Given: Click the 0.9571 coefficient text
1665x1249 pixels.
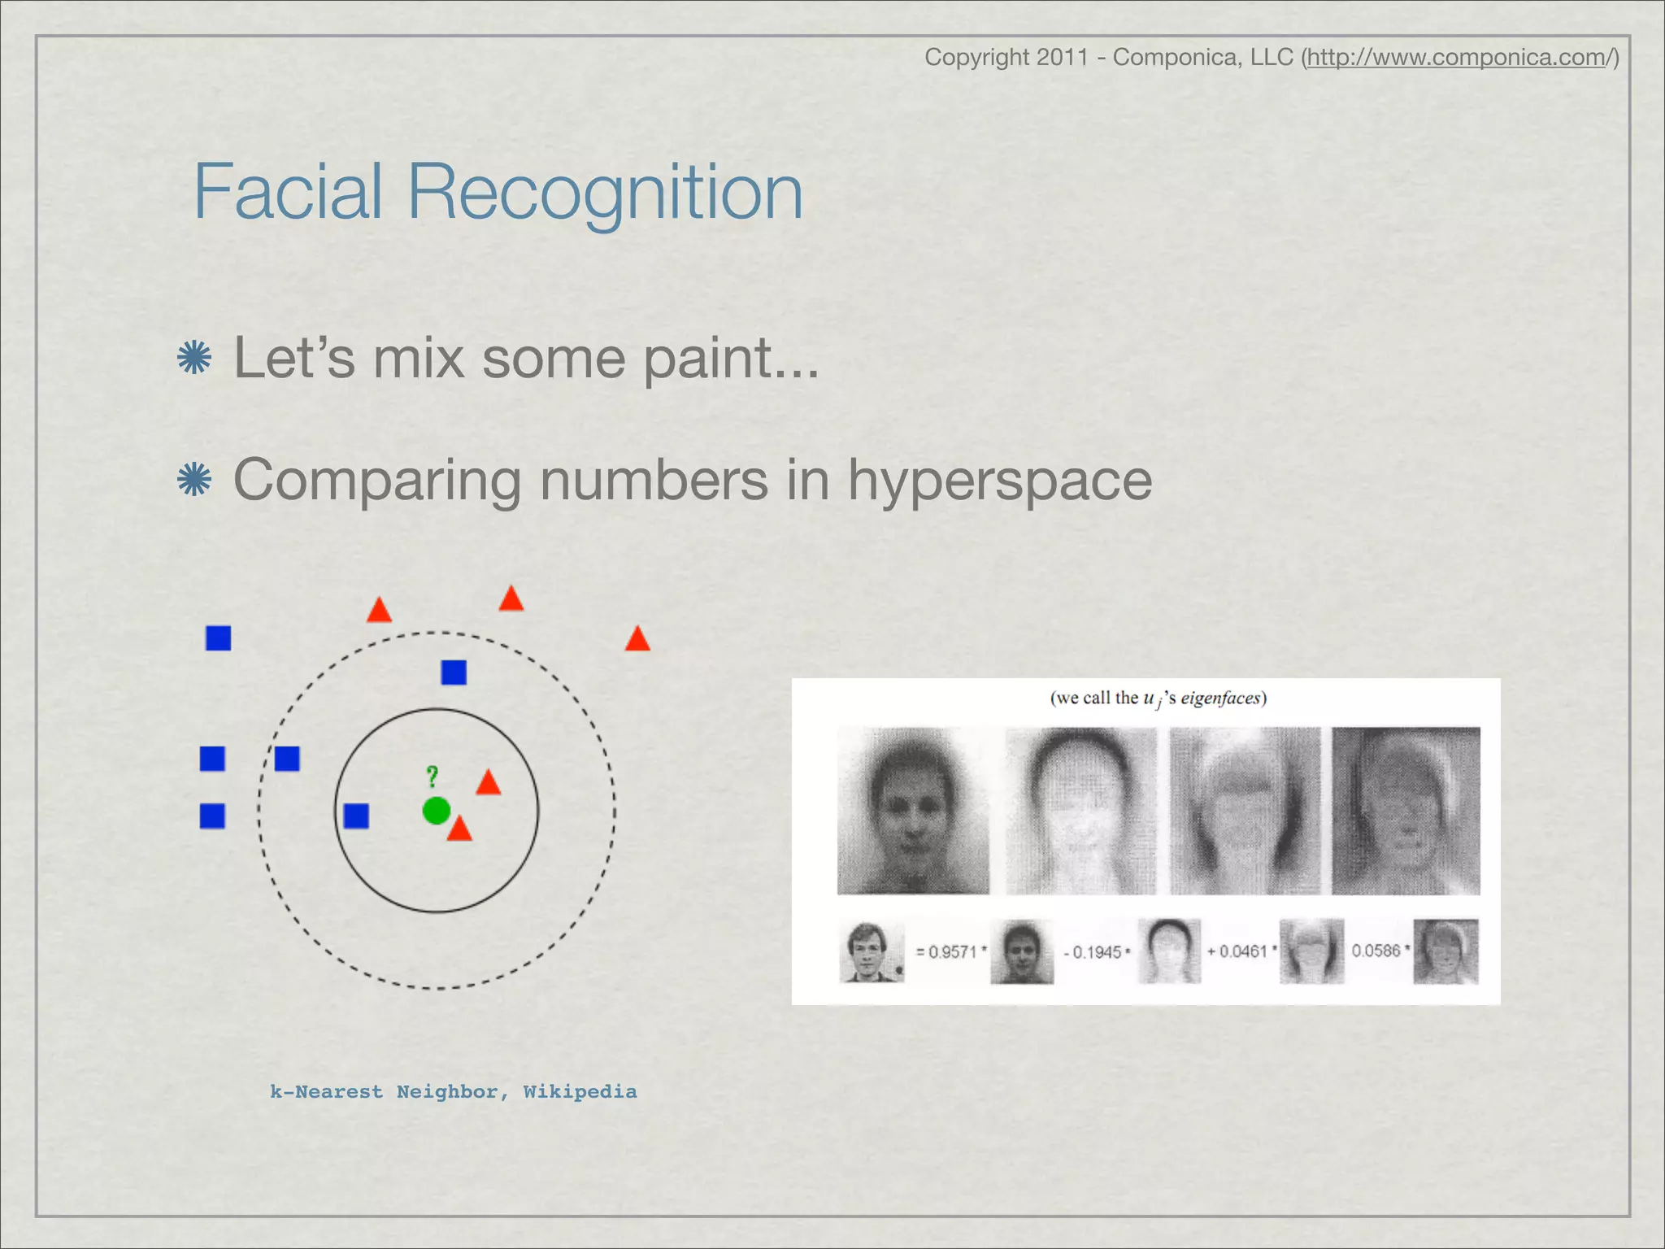Looking at the screenshot, I should tap(950, 952).
